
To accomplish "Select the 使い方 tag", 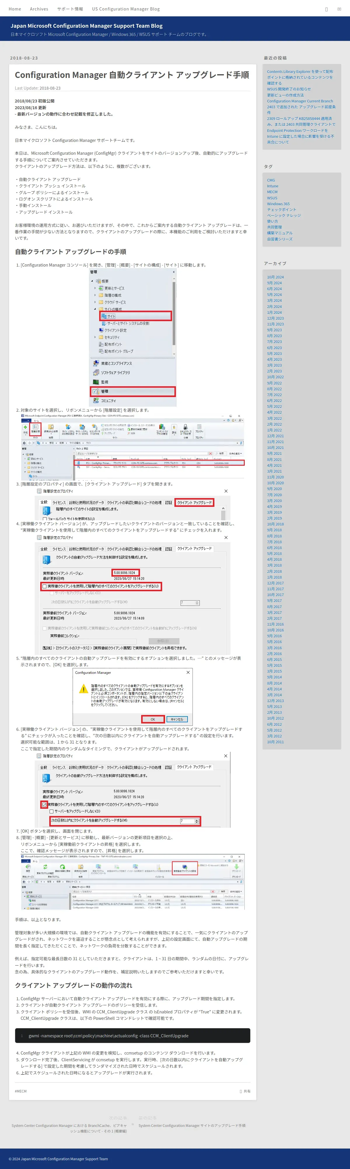I will click(x=272, y=222).
